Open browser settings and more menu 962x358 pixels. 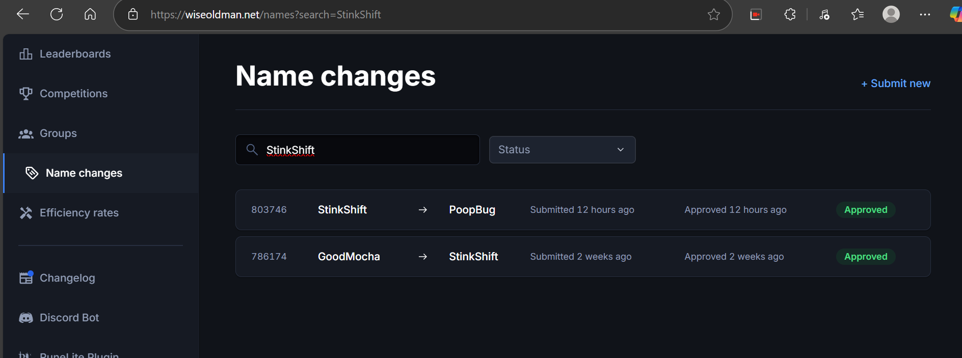(x=925, y=15)
